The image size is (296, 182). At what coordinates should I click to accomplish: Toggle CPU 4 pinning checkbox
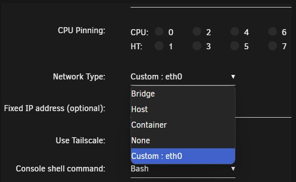pos(234,32)
